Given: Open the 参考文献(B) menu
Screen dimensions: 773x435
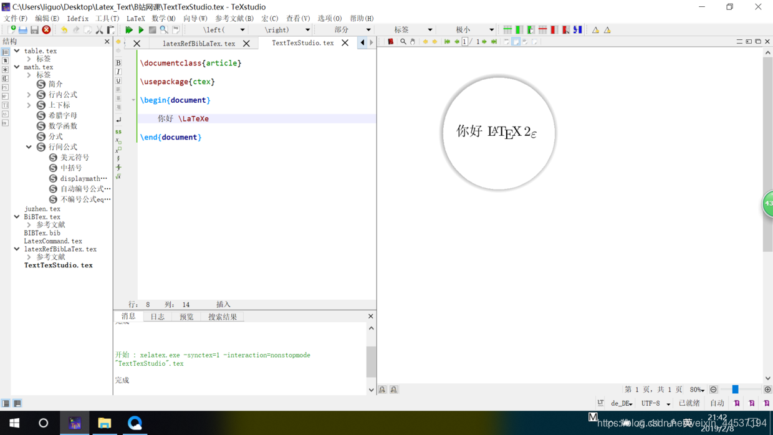Looking at the screenshot, I should tap(234, 19).
